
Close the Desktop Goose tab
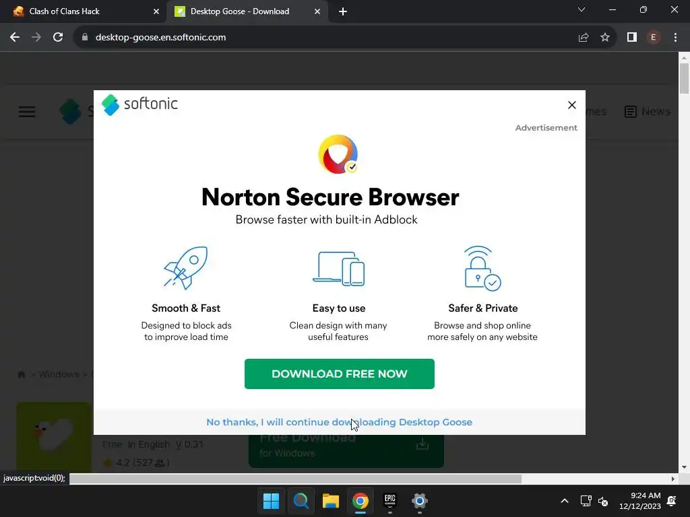pos(317,11)
